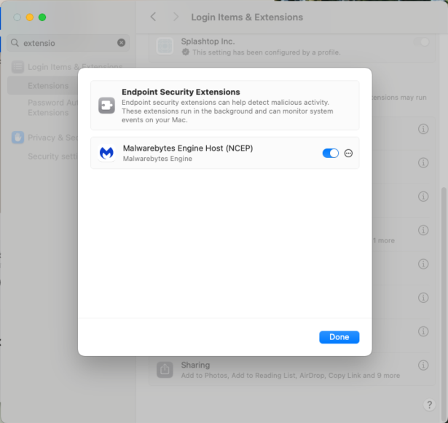Open the help question mark button

(x=429, y=405)
